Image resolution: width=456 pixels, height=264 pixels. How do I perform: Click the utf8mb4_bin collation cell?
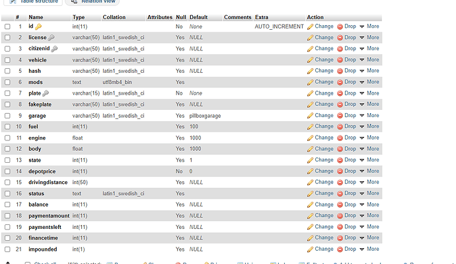coord(117,82)
